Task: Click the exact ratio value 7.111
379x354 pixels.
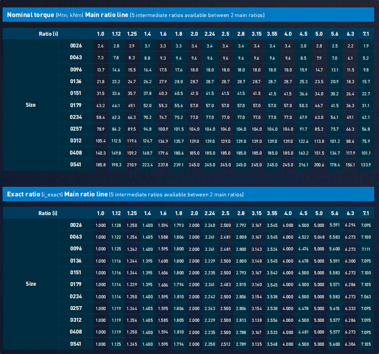Action: (x=365, y=249)
